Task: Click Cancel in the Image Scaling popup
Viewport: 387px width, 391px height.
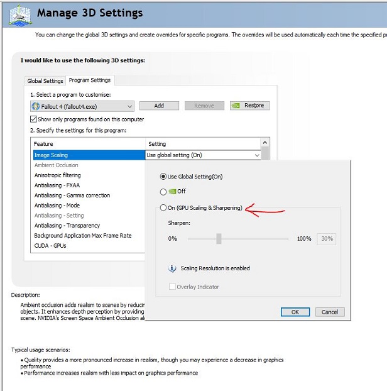Action: (330, 312)
